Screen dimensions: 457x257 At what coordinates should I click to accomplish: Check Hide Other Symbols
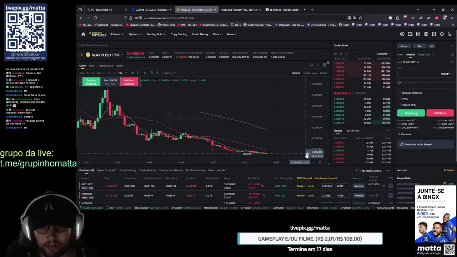pos(358,171)
